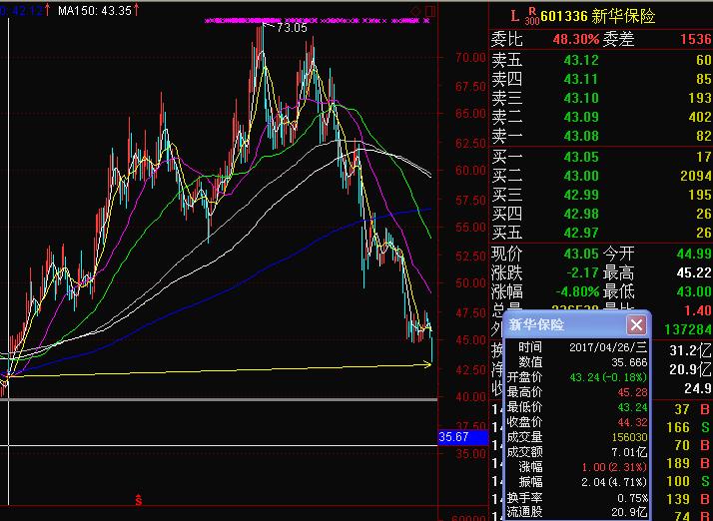
Task: Click the red up arrow after MA150 value
Action: point(109,10)
